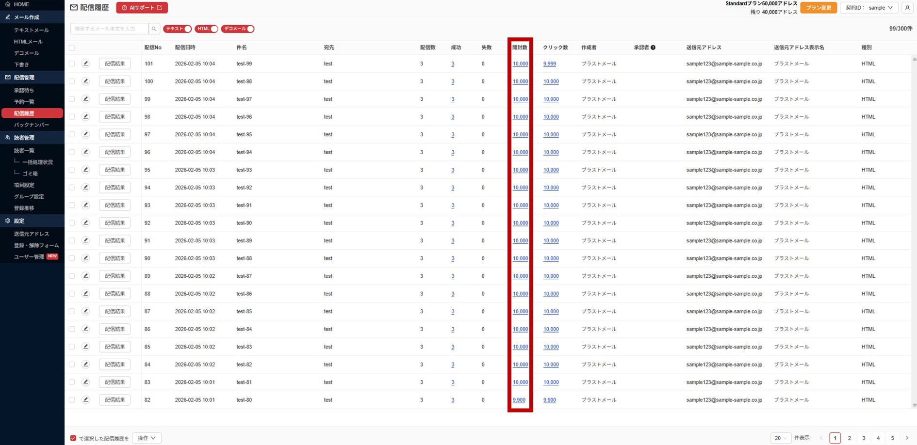Click the mail body search input field
Image resolution: width=917 pixels, height=445 pixels.
coord(110,29)
